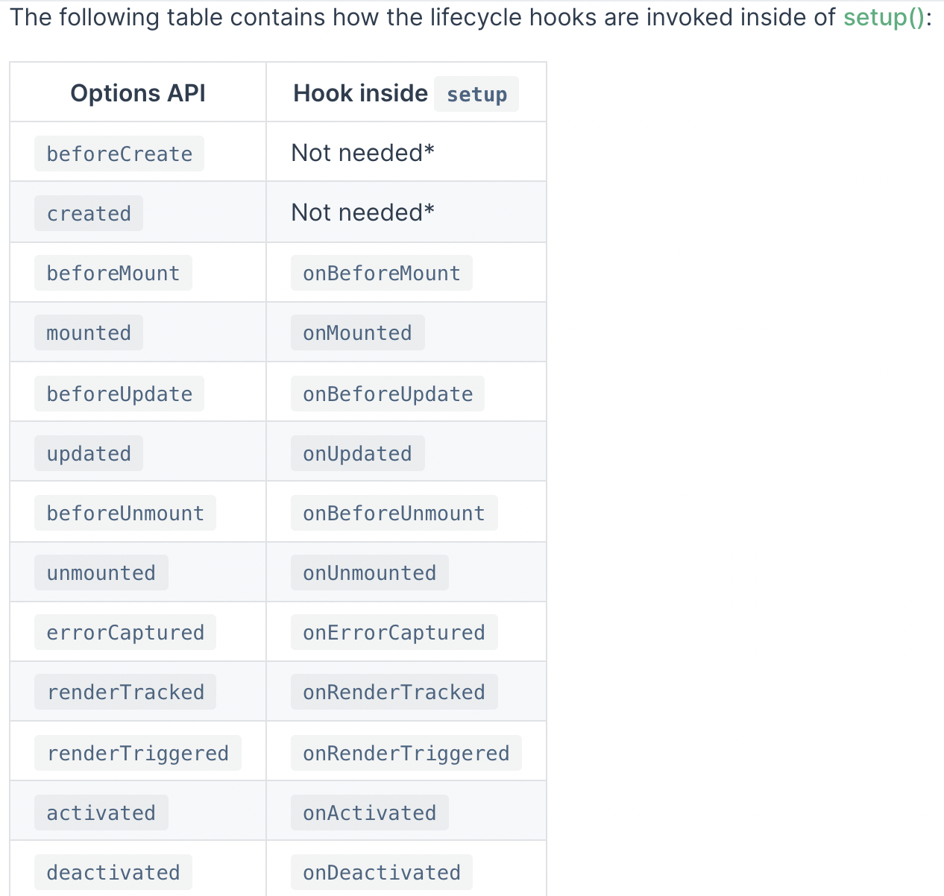Select the onRenderTriggered hook label
944x896 pixels.
coord(406,754)
